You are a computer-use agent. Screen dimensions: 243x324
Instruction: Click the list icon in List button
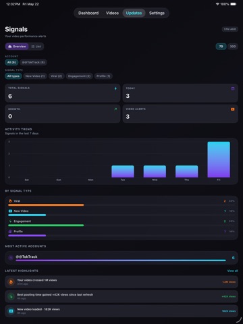33,47
